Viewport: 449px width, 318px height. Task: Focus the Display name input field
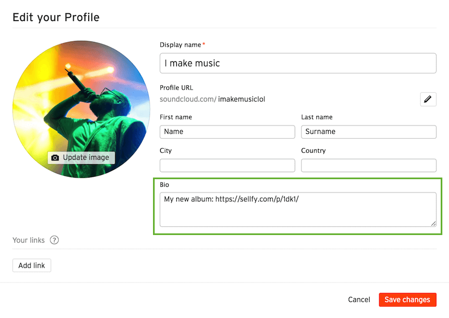click(298, 63)
